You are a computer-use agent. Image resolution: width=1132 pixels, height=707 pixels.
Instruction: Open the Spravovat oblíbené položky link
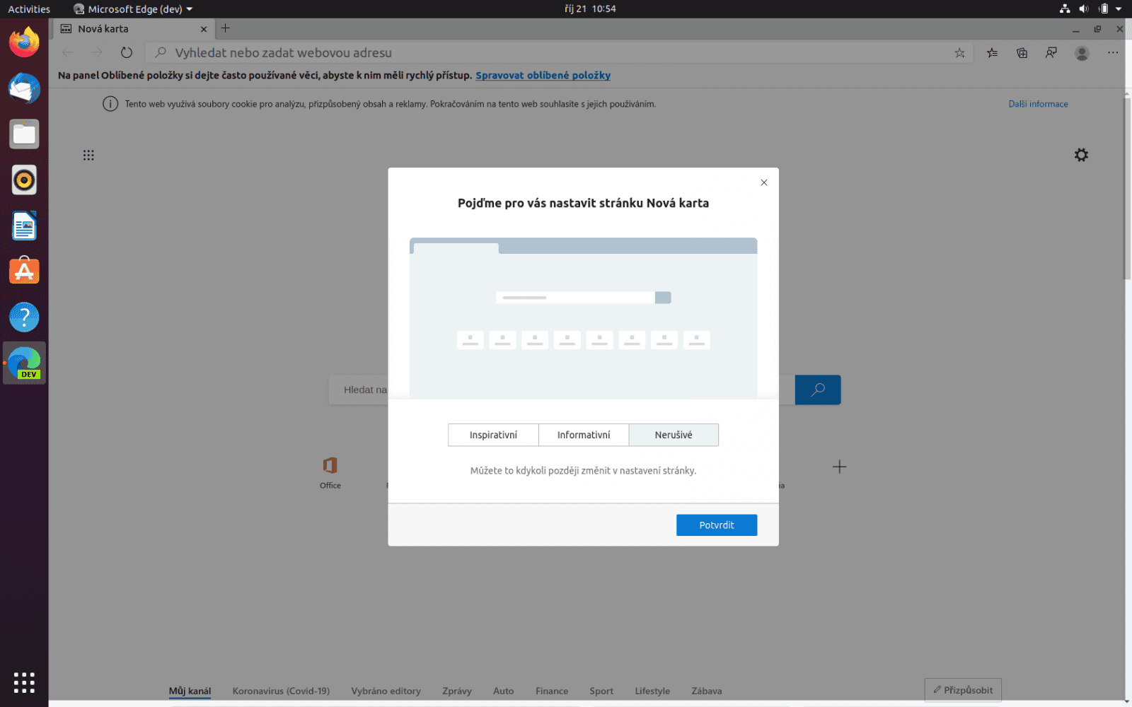coord(543,75)
